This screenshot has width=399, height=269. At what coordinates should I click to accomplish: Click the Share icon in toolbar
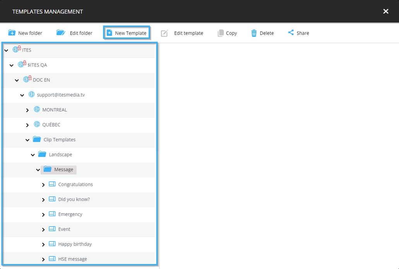[291, 32]
